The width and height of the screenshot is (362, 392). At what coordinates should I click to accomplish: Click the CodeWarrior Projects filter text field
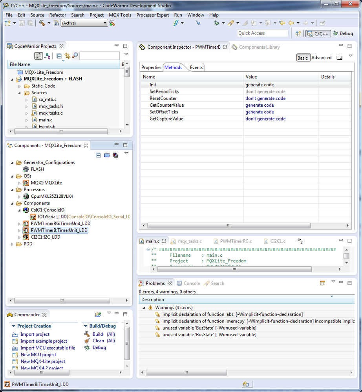[100, 55]
